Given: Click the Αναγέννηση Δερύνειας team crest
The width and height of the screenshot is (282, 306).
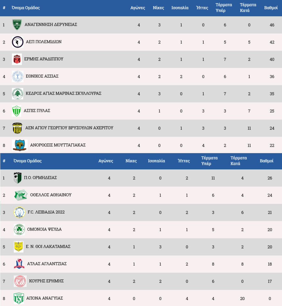Looking at the screenshot, I should coord(17,25).
